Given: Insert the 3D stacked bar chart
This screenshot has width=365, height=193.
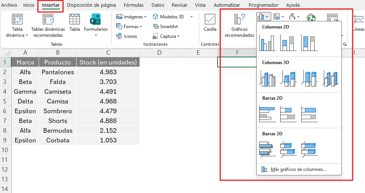Looking at the screenshot, I should tap(288, 150).
